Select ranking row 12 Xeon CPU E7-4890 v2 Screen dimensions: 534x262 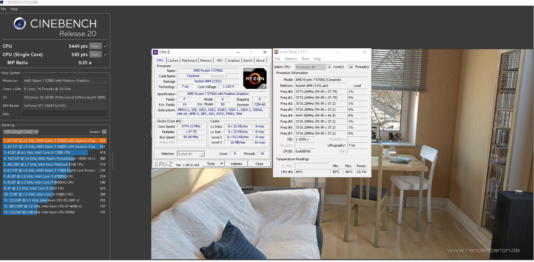55,206
